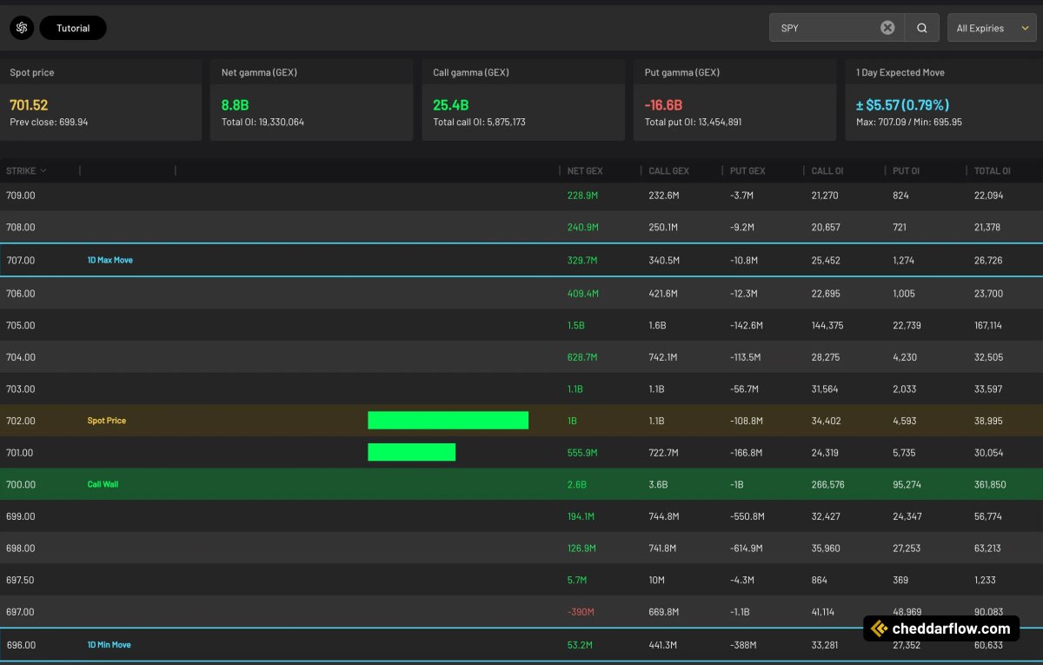The height and width of the screenshot is (665, 1043).
Task: Click the expected move ± $5.57 value
Action: (902, 105)
